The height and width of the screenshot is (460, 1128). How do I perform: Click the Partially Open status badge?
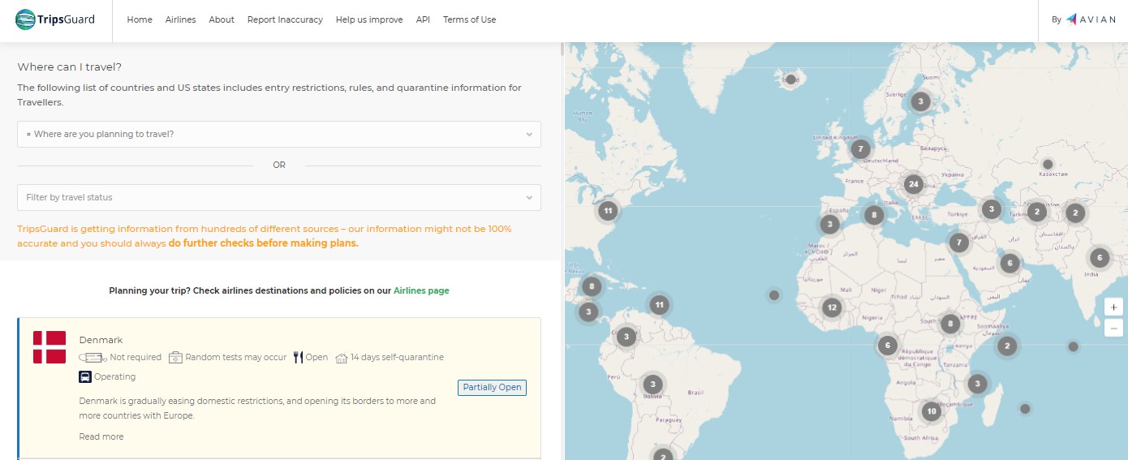pos(492,387)
